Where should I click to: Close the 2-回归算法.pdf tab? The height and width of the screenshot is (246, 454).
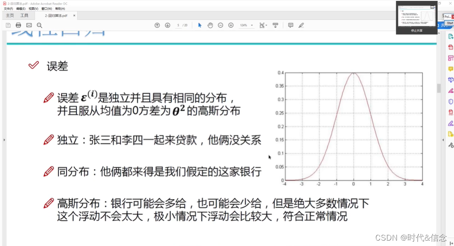point(74,15)
